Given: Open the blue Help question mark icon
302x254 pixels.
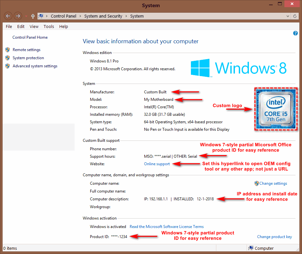Looking at the screenshot, I should 295,33.
